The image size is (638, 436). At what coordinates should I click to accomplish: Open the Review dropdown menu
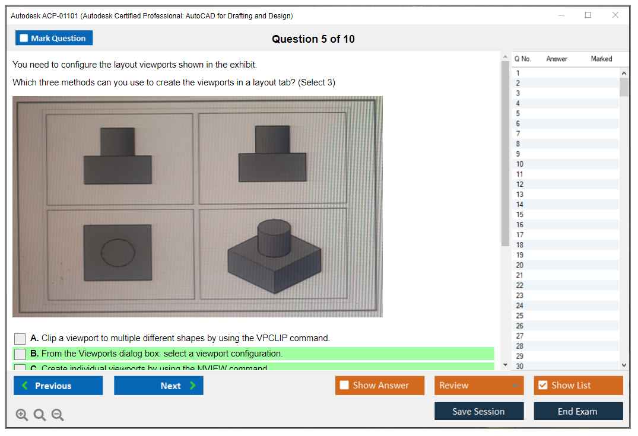coord(515,386)
